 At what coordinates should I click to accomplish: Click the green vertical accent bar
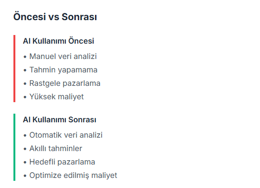coord(14,147)
